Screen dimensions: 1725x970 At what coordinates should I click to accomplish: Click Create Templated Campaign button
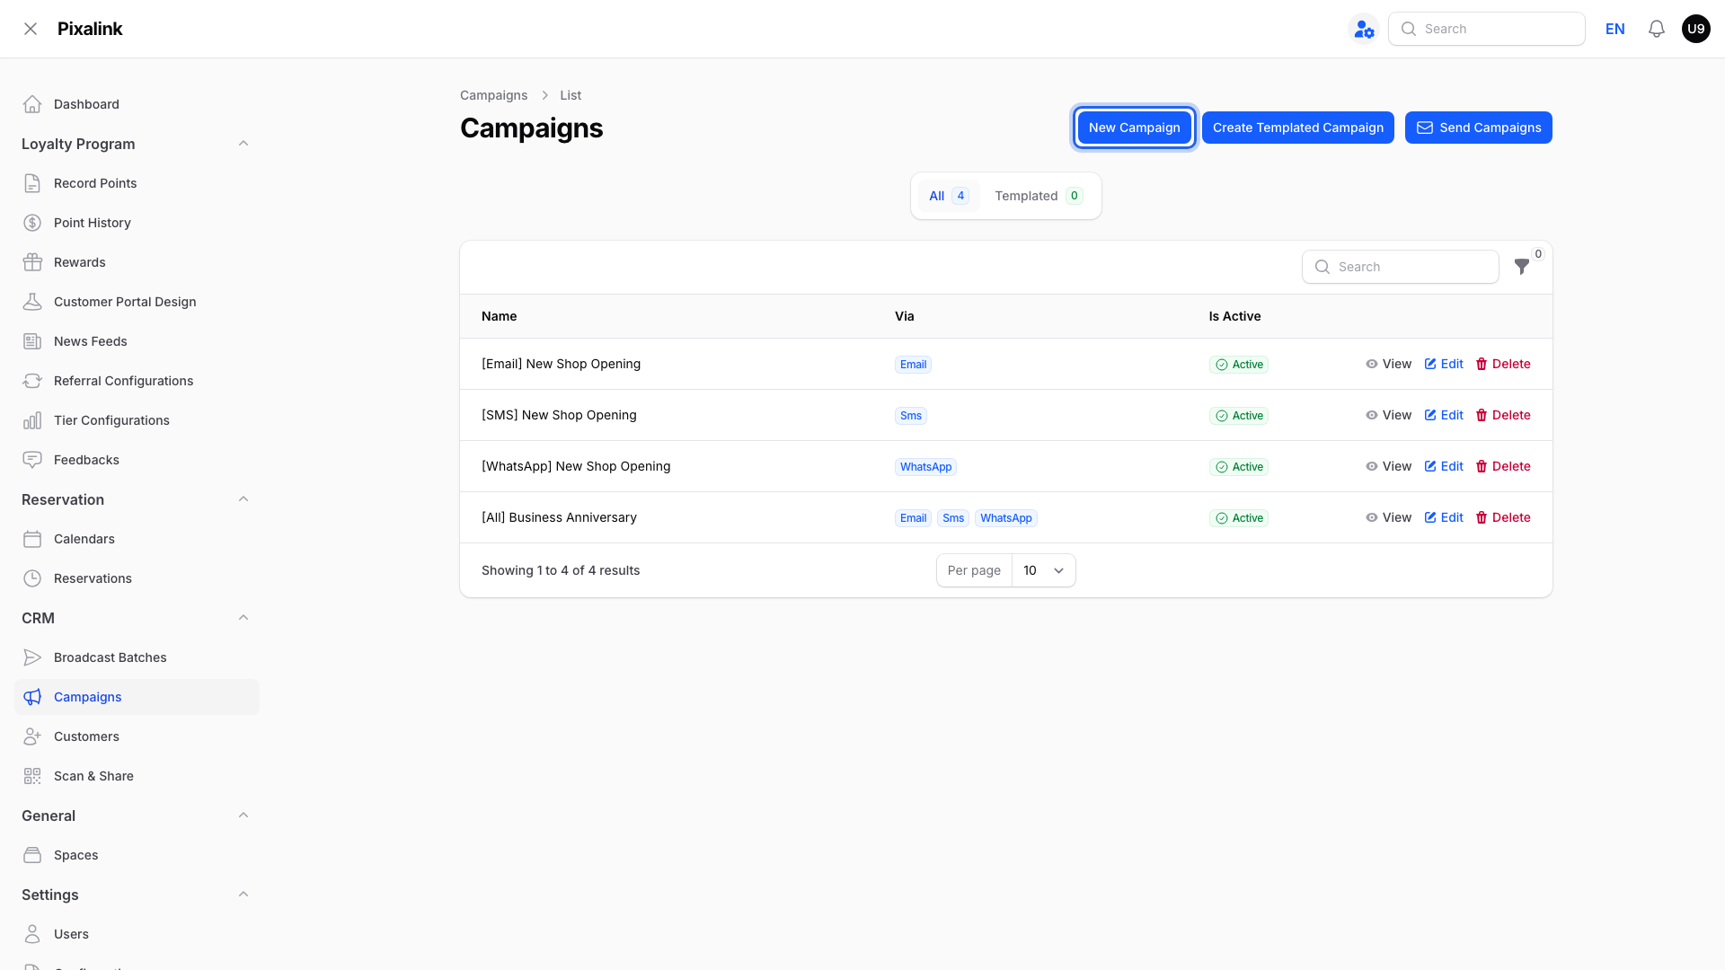coord(1298,128)
